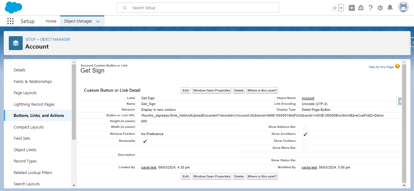
Task: Open Page Layouts in the sidebar
Action: [25, 93]
